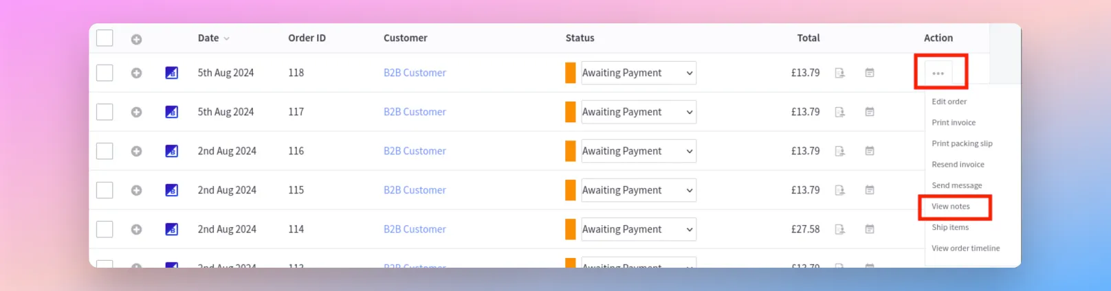This screenshot has height=291, width=1111.
Task: Click the B2B icon for order 117
Action: tap(172, 112)
